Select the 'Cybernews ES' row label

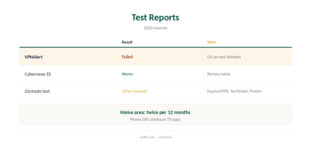38,74
